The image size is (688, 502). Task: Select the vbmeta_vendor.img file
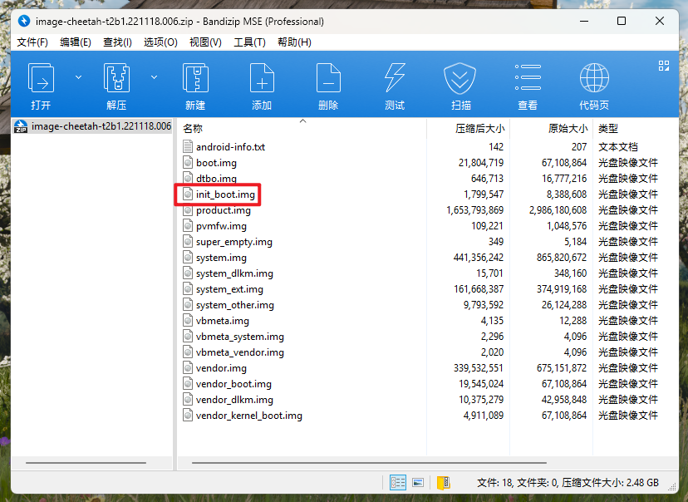click(x=240, y=352)
